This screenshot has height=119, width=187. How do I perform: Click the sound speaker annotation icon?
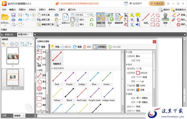(138, 25)
